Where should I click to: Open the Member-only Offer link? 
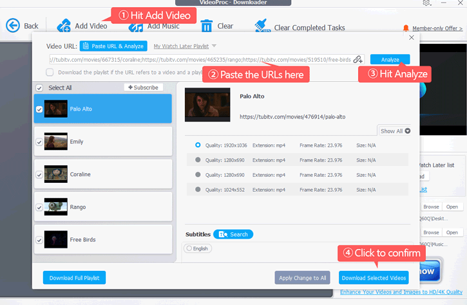tap(437, 28)
